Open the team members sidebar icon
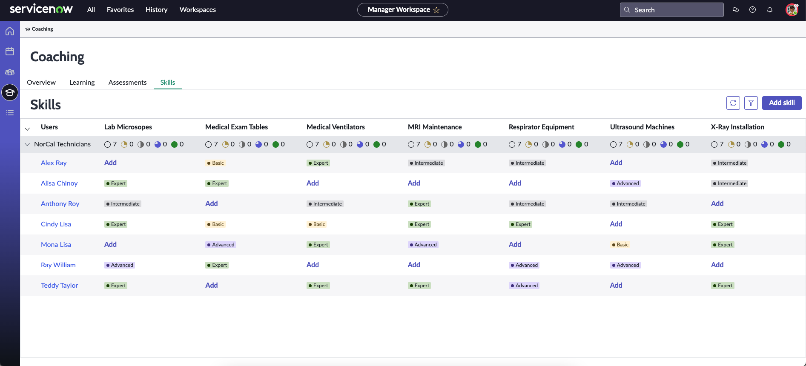This screenshot has height=366, width=806. (x=10, y=72)
